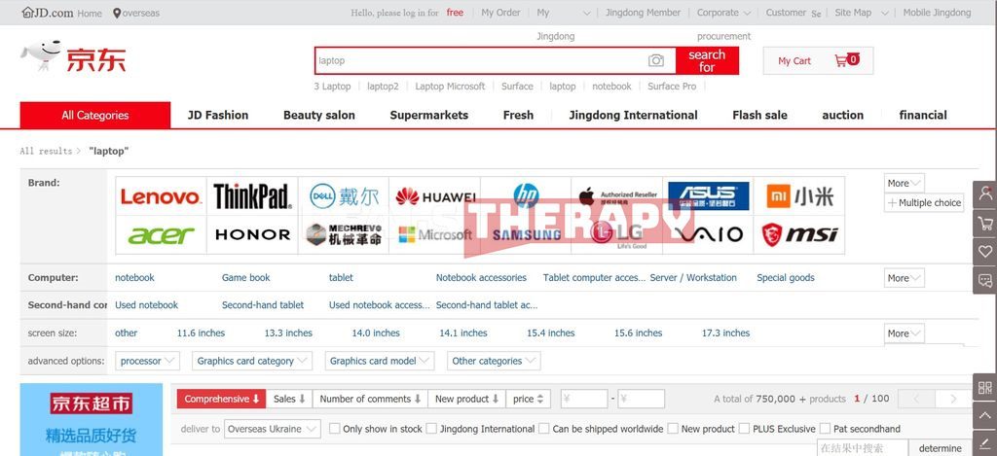Filter by Acer brand logo

(x=161, y=235)
